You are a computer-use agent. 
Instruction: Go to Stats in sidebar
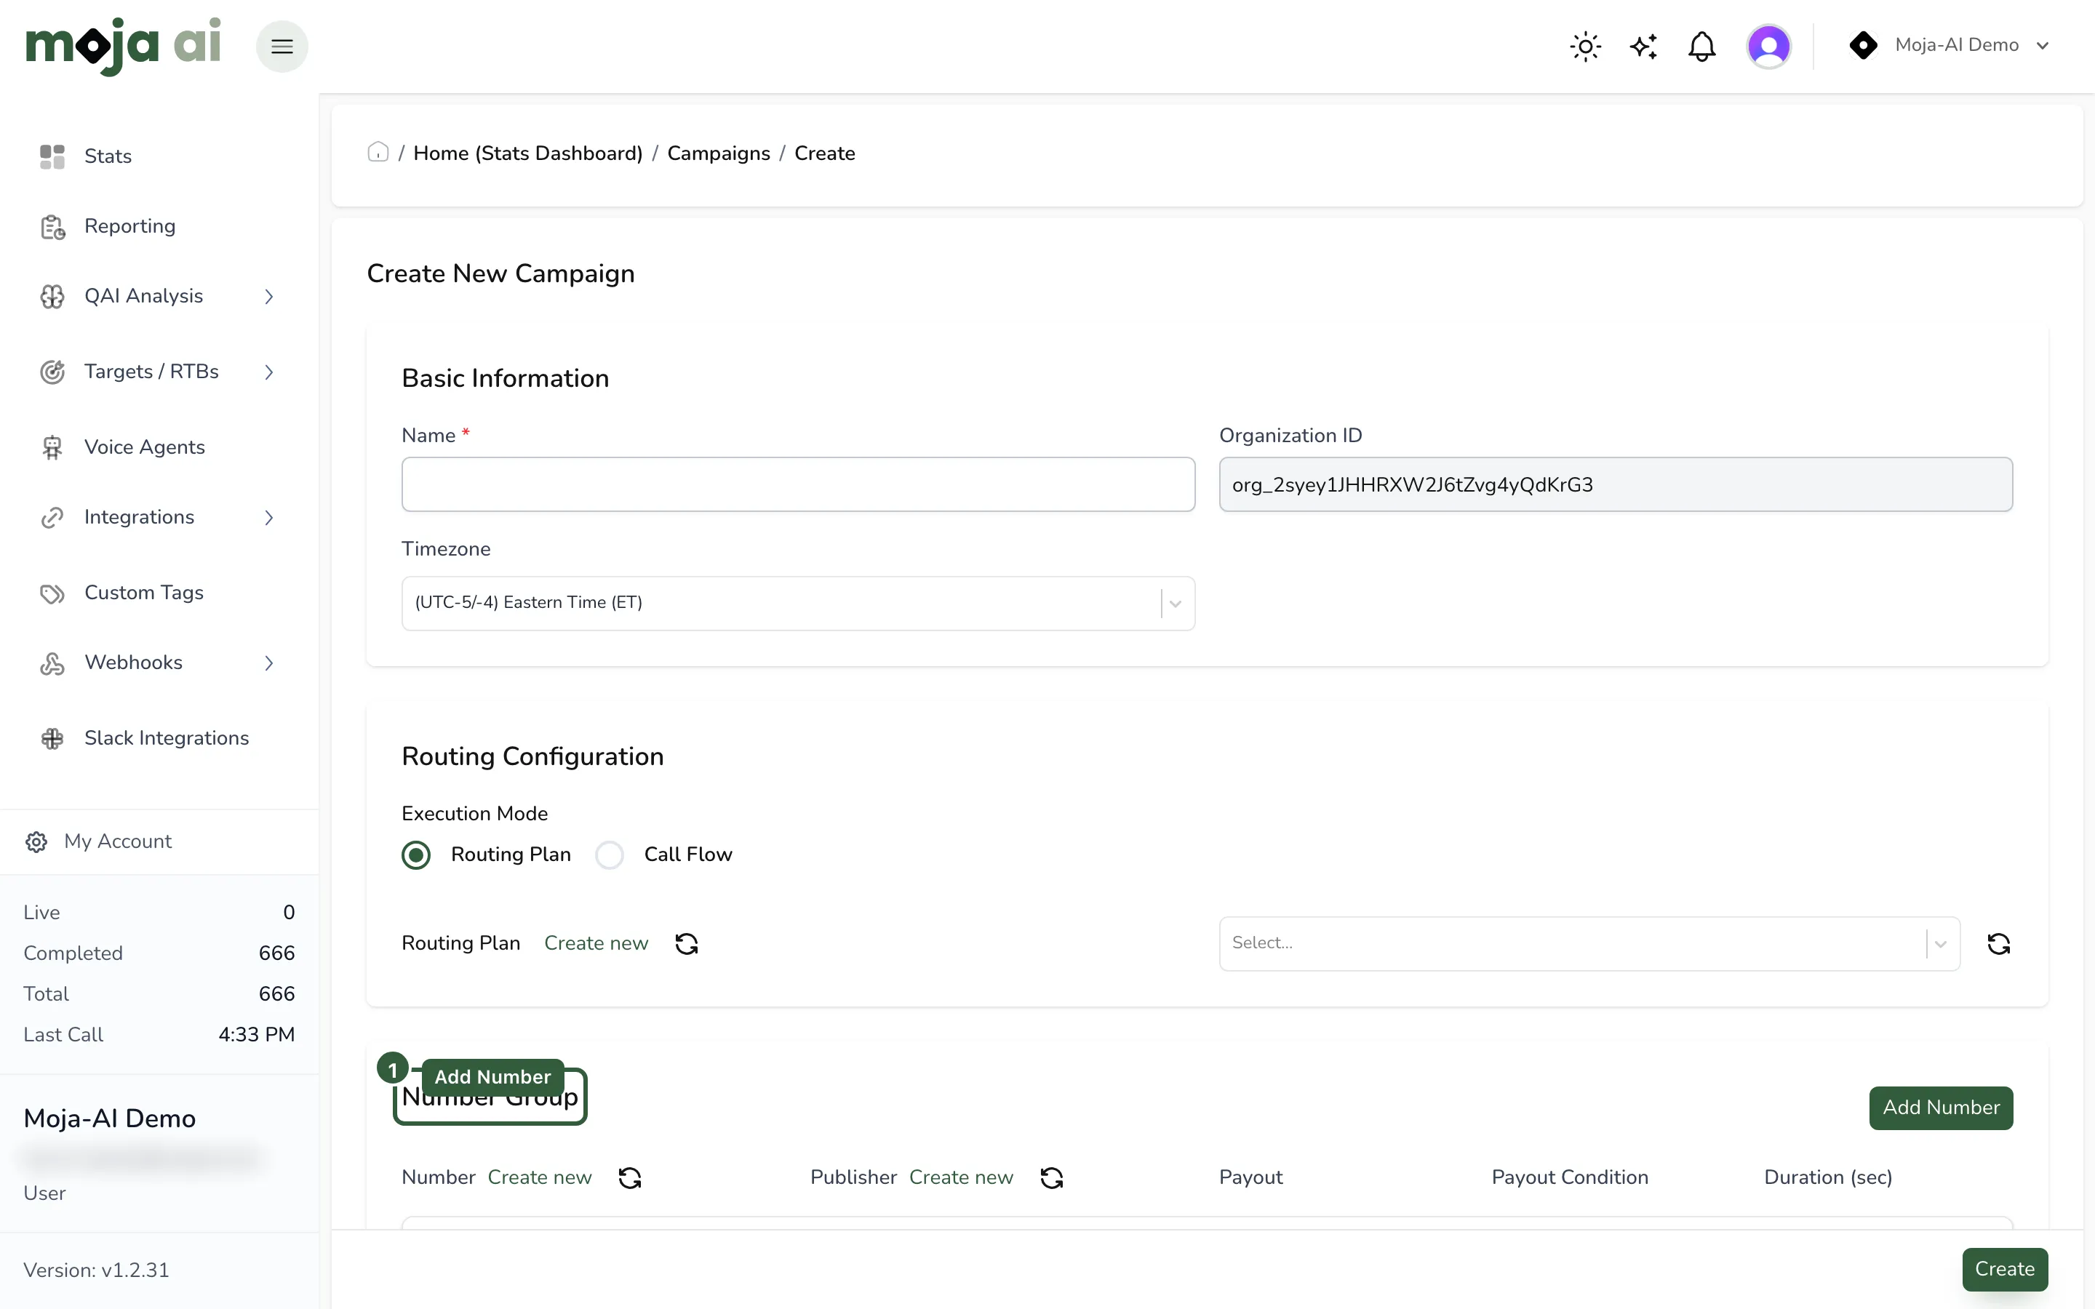pyautogui.click(x=108, y=156)
